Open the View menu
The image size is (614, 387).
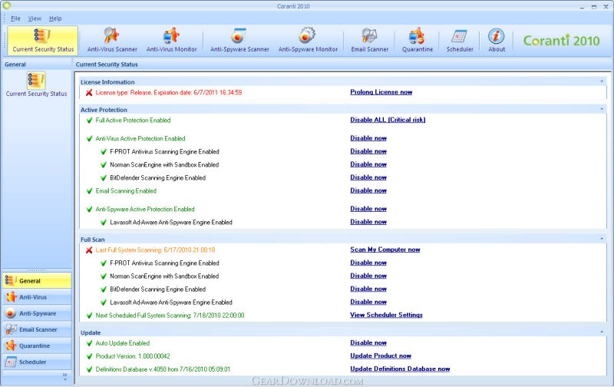[x=35, y=18]
